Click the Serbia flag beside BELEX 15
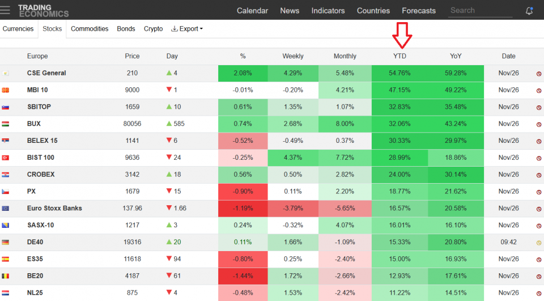The image size is (544, 301). pos(5,141)
